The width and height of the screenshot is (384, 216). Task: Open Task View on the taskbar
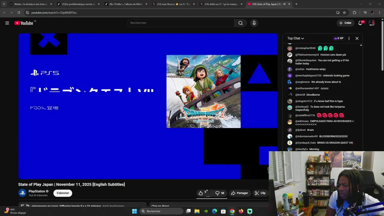point(188,211)
